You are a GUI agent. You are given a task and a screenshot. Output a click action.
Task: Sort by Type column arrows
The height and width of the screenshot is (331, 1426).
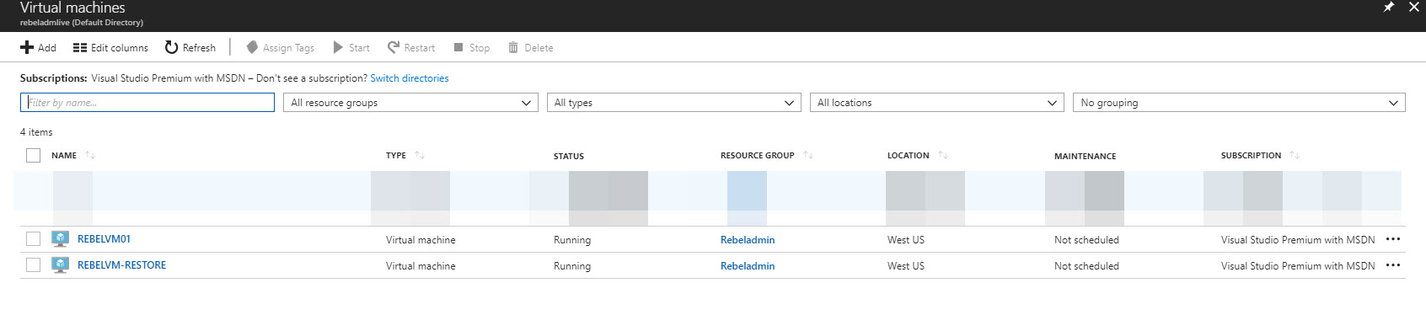tap(420, 156)
